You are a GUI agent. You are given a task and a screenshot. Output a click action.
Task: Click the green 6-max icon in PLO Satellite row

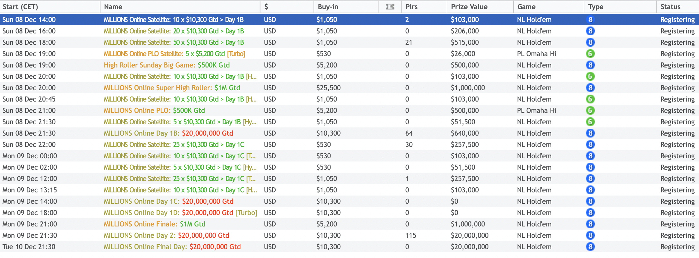coord(590,54)
